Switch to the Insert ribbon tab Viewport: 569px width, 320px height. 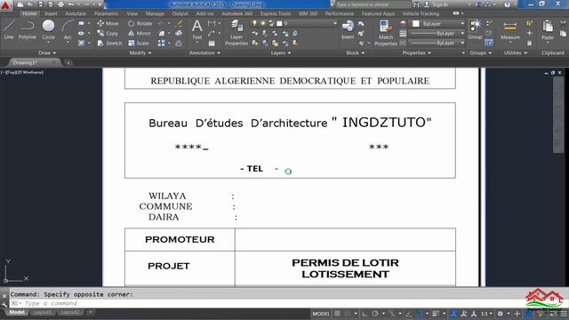tap(51, 13)
